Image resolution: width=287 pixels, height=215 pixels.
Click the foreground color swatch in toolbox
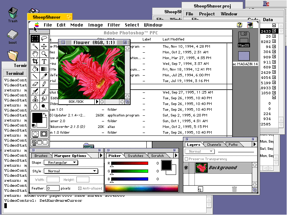pos(37,118)
